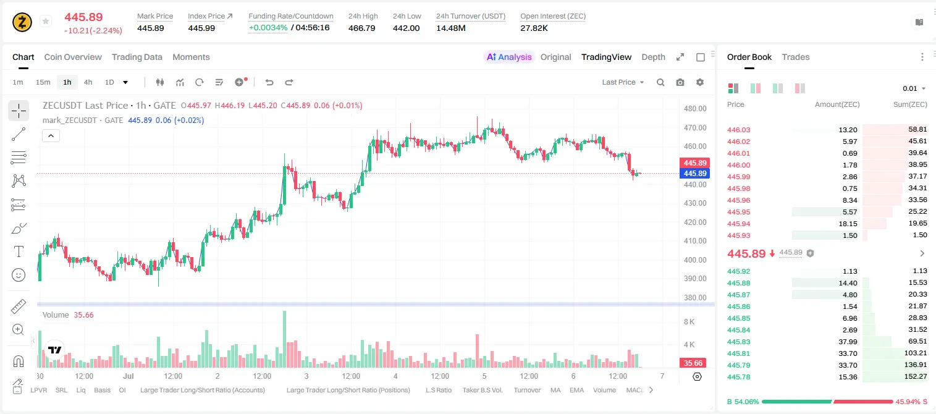Screen dimensions: 936x414
Task: Change order book precision 0.01 dropdown
Action: [x=914, y=88]
